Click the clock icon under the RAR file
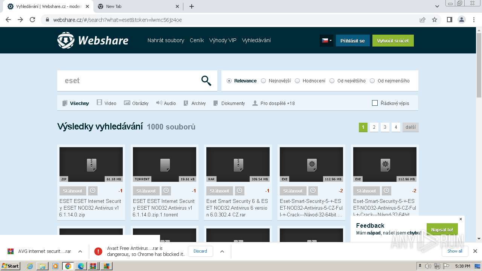Screen dimensions: 482x271 click(x=239, y=191)
